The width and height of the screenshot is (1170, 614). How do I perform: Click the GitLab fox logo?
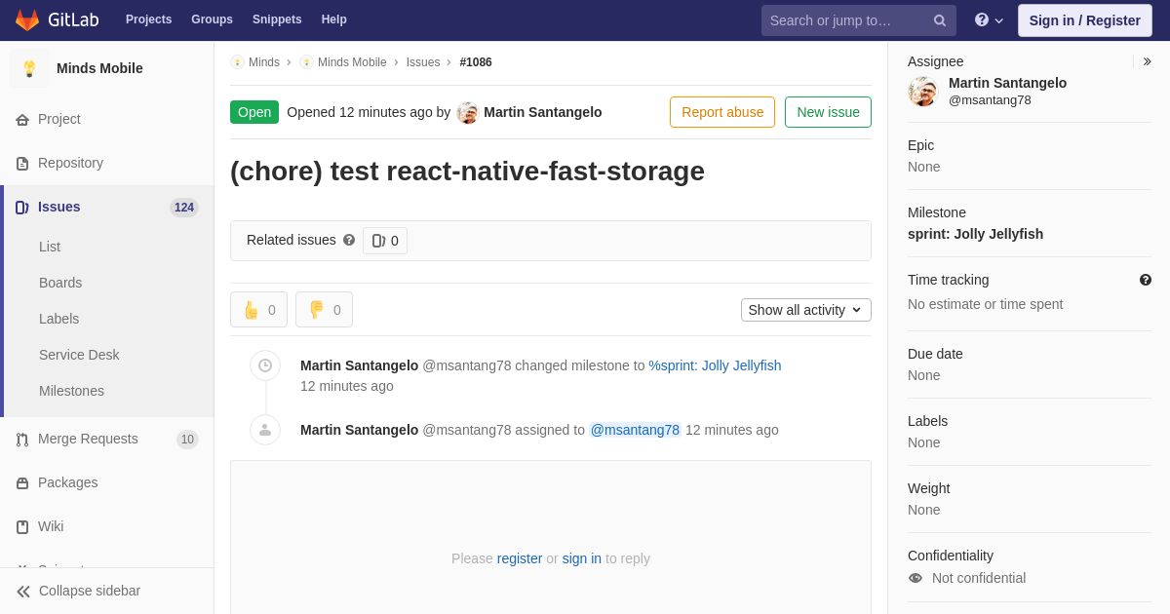27,19
